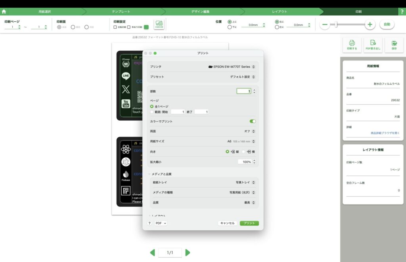Click the キャンセル button in dialog
406x262 pixels.
[x=228, y=223]
